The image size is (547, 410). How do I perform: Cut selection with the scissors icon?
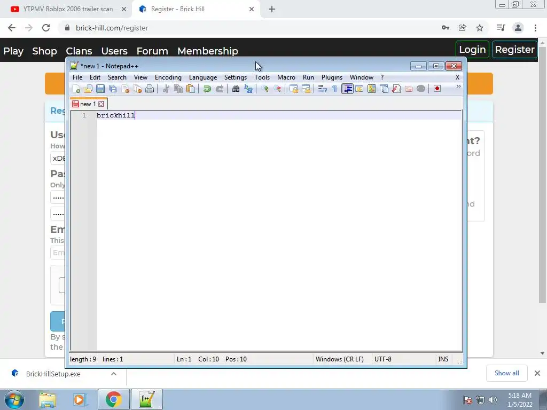point(166,89)
